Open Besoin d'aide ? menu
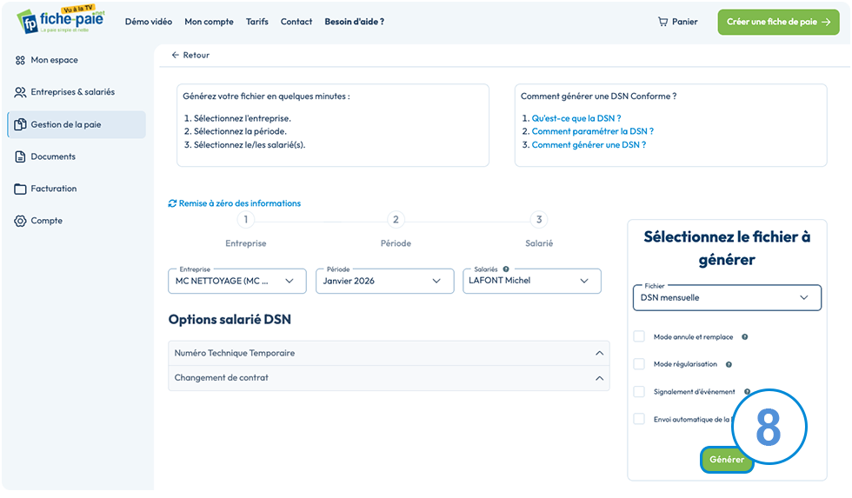 [355, 22]
